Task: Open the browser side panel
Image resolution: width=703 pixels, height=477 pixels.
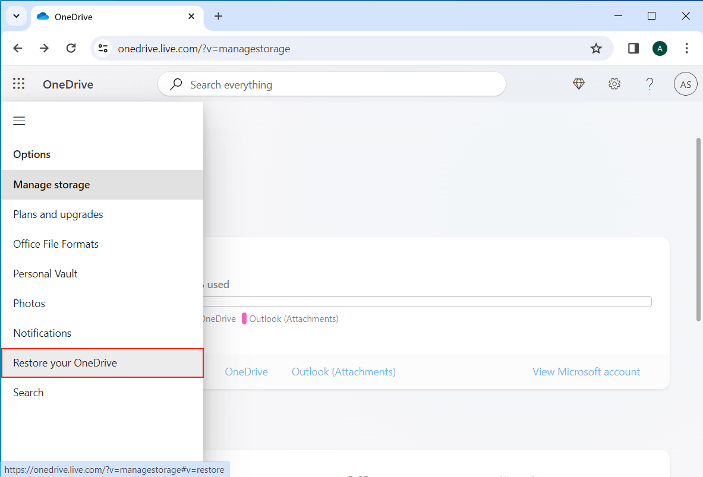Action: [x=633, y=49]
